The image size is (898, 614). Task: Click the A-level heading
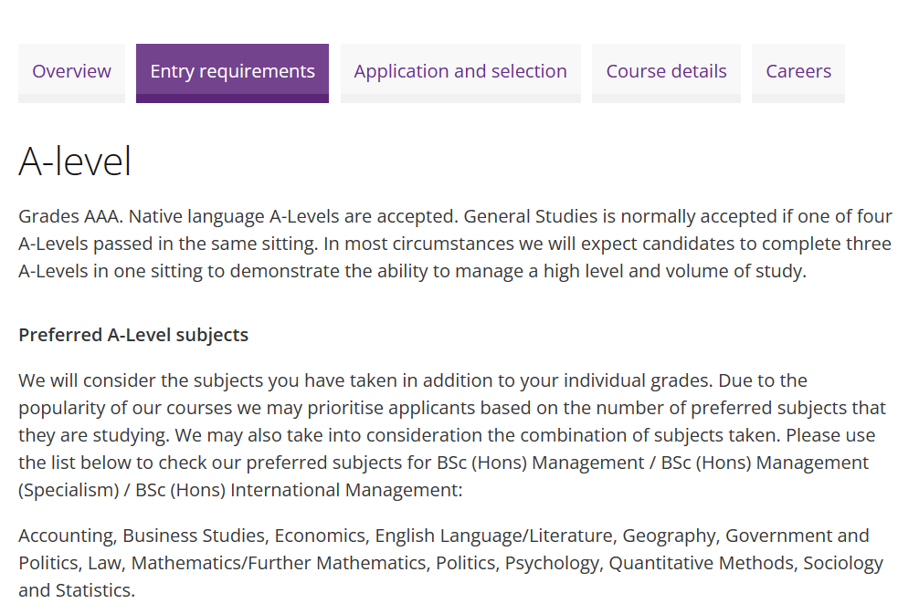(x=75, y=161)
